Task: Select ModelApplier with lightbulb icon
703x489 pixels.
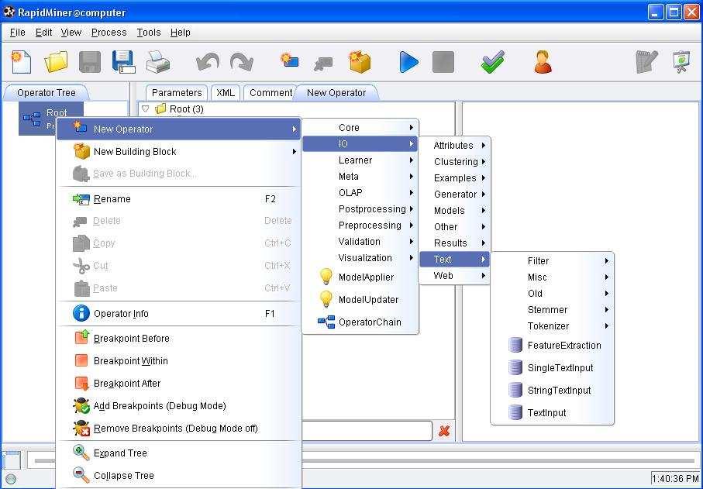Action: pyautogui.click(x=360, y=277)
